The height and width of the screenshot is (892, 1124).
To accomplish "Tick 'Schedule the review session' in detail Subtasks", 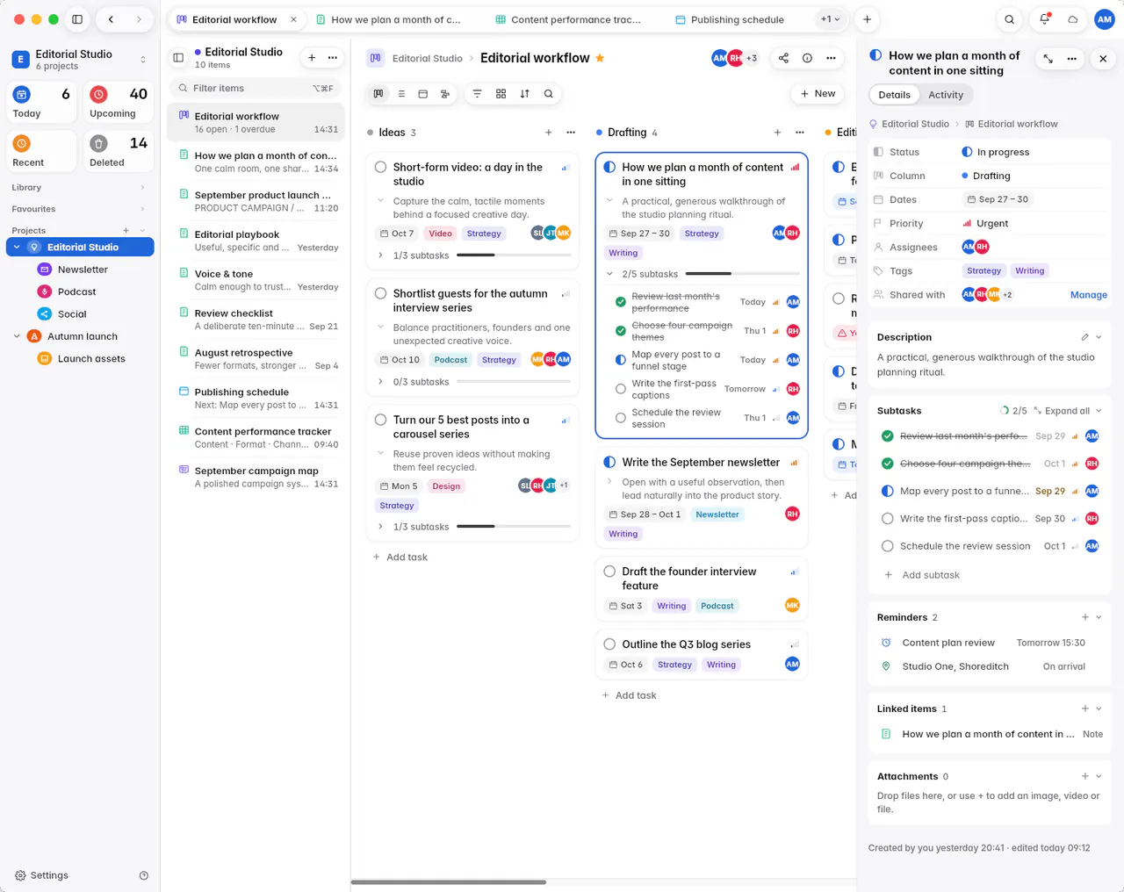I will point(887,546).
